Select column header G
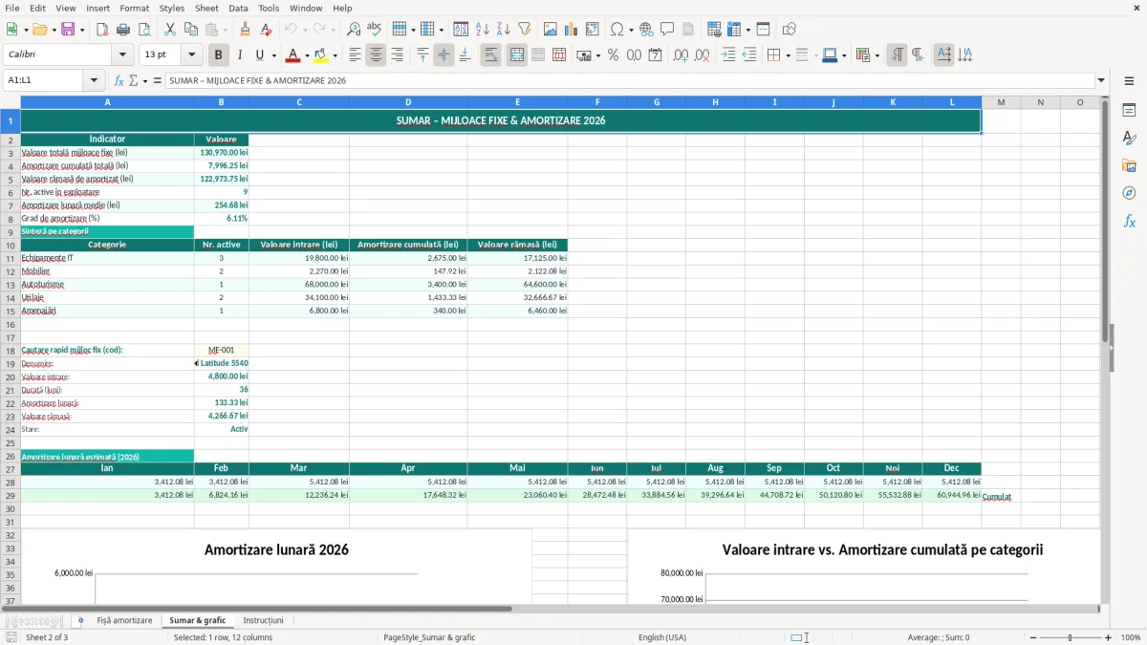 pyautogui.click(x=657, y=102)
